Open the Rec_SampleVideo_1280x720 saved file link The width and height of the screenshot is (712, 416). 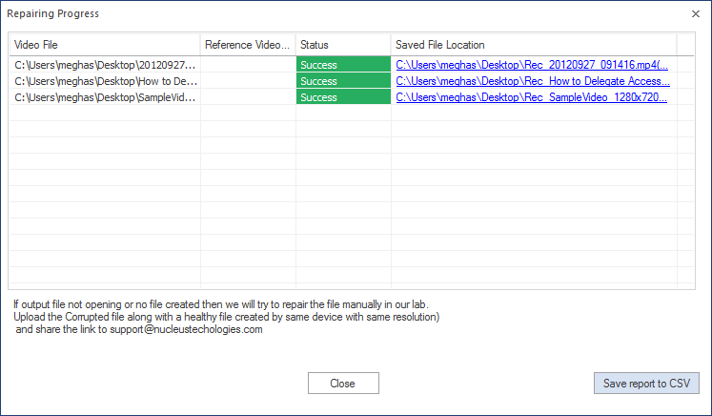click(x=531, y=96)
